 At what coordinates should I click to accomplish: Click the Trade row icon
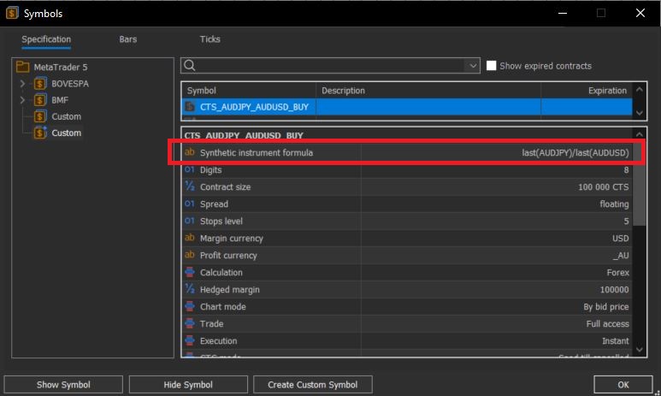pyautogui.click(x=190, y=323)
